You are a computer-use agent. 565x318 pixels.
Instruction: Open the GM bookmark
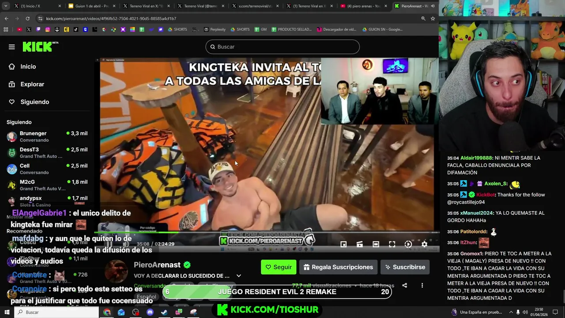tap(260, 30)
